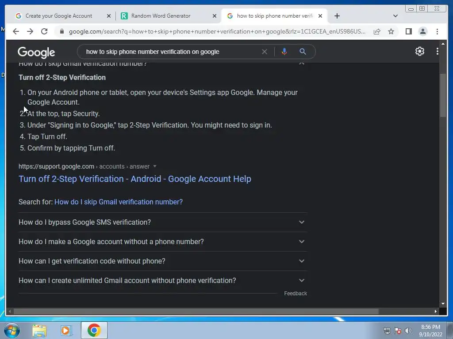Screen dimensions: 453x339
Task: Click step Confirm by tapping Turn off.
Action: pos(71,148)
